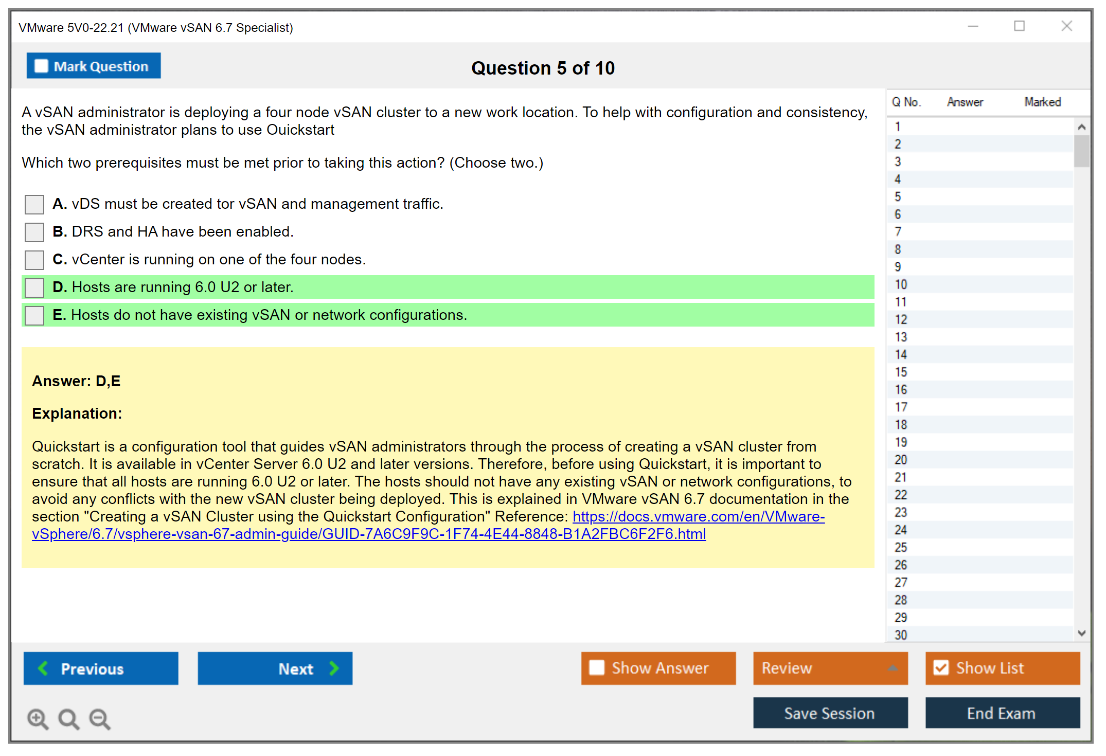Check answer option A checkbox

pos(34,204)
